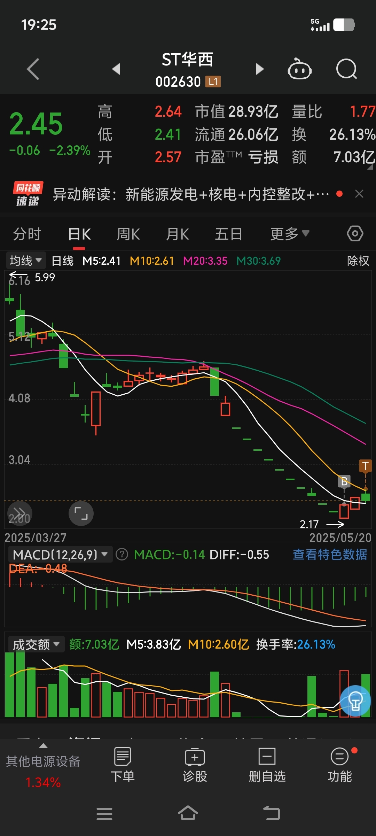Viewport: 376px width, 836px height.
Task: Tap the MACD help question mark
Action: [x=122, y=554]
